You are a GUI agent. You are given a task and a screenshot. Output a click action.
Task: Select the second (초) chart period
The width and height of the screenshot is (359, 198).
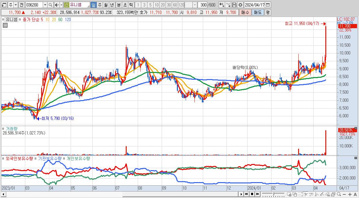(125, 5)
